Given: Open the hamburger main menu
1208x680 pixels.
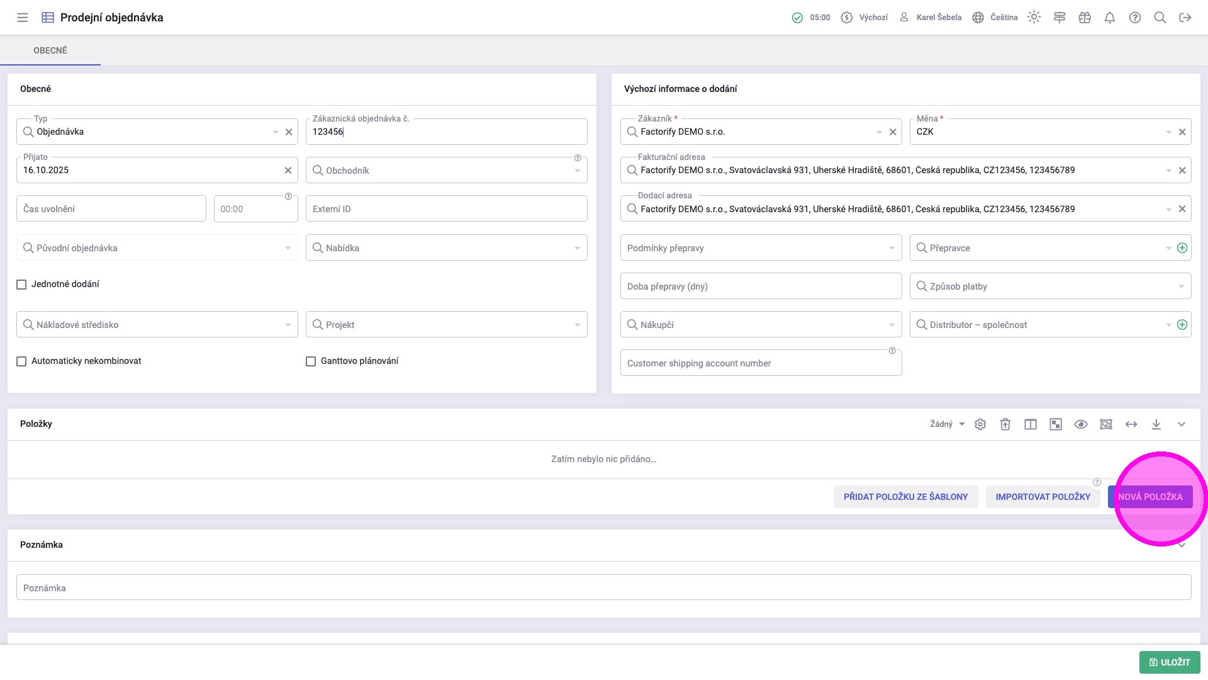Looking at the screenshot, I should (23, 18).
